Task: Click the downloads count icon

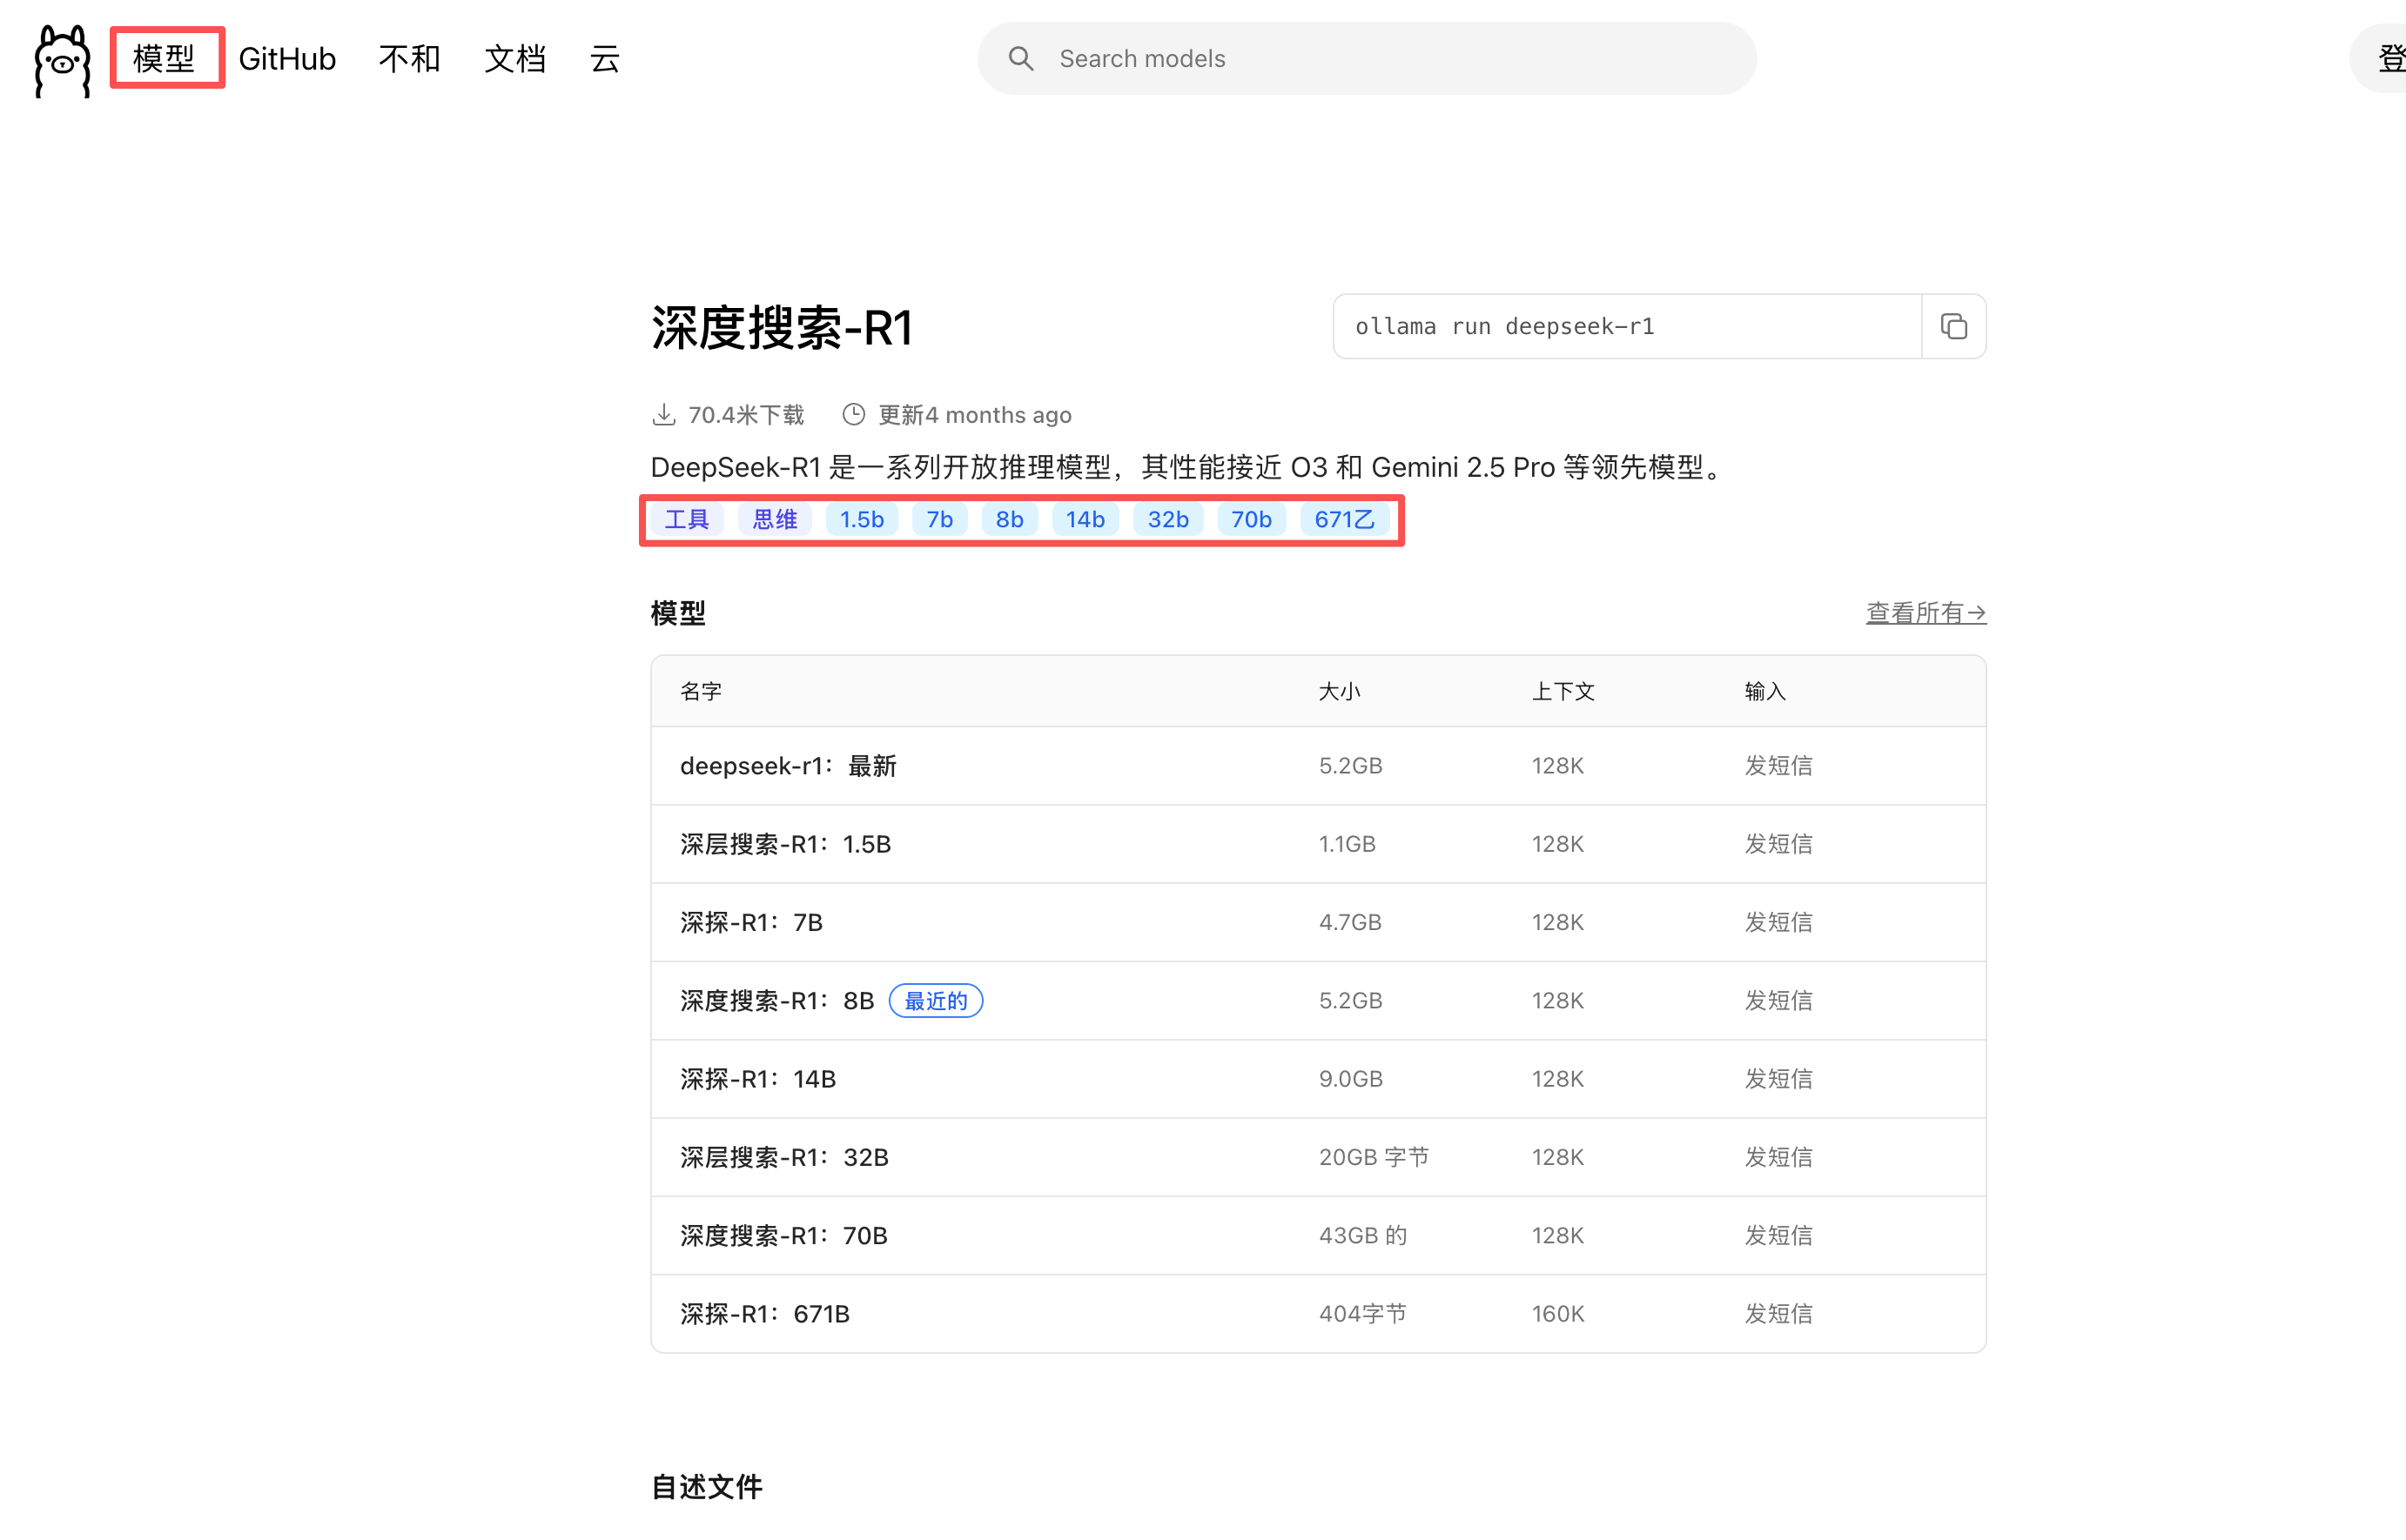Action: pyautogui.click(x=665, y=413)
